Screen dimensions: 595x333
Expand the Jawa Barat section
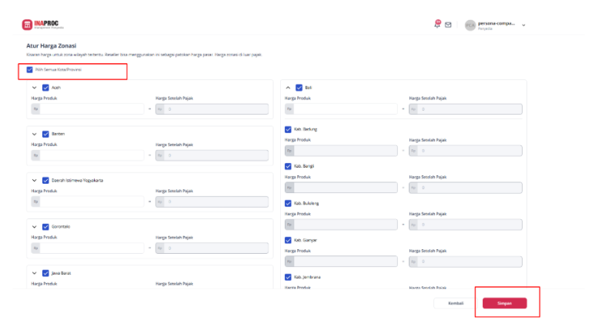(x=35, y=272)
